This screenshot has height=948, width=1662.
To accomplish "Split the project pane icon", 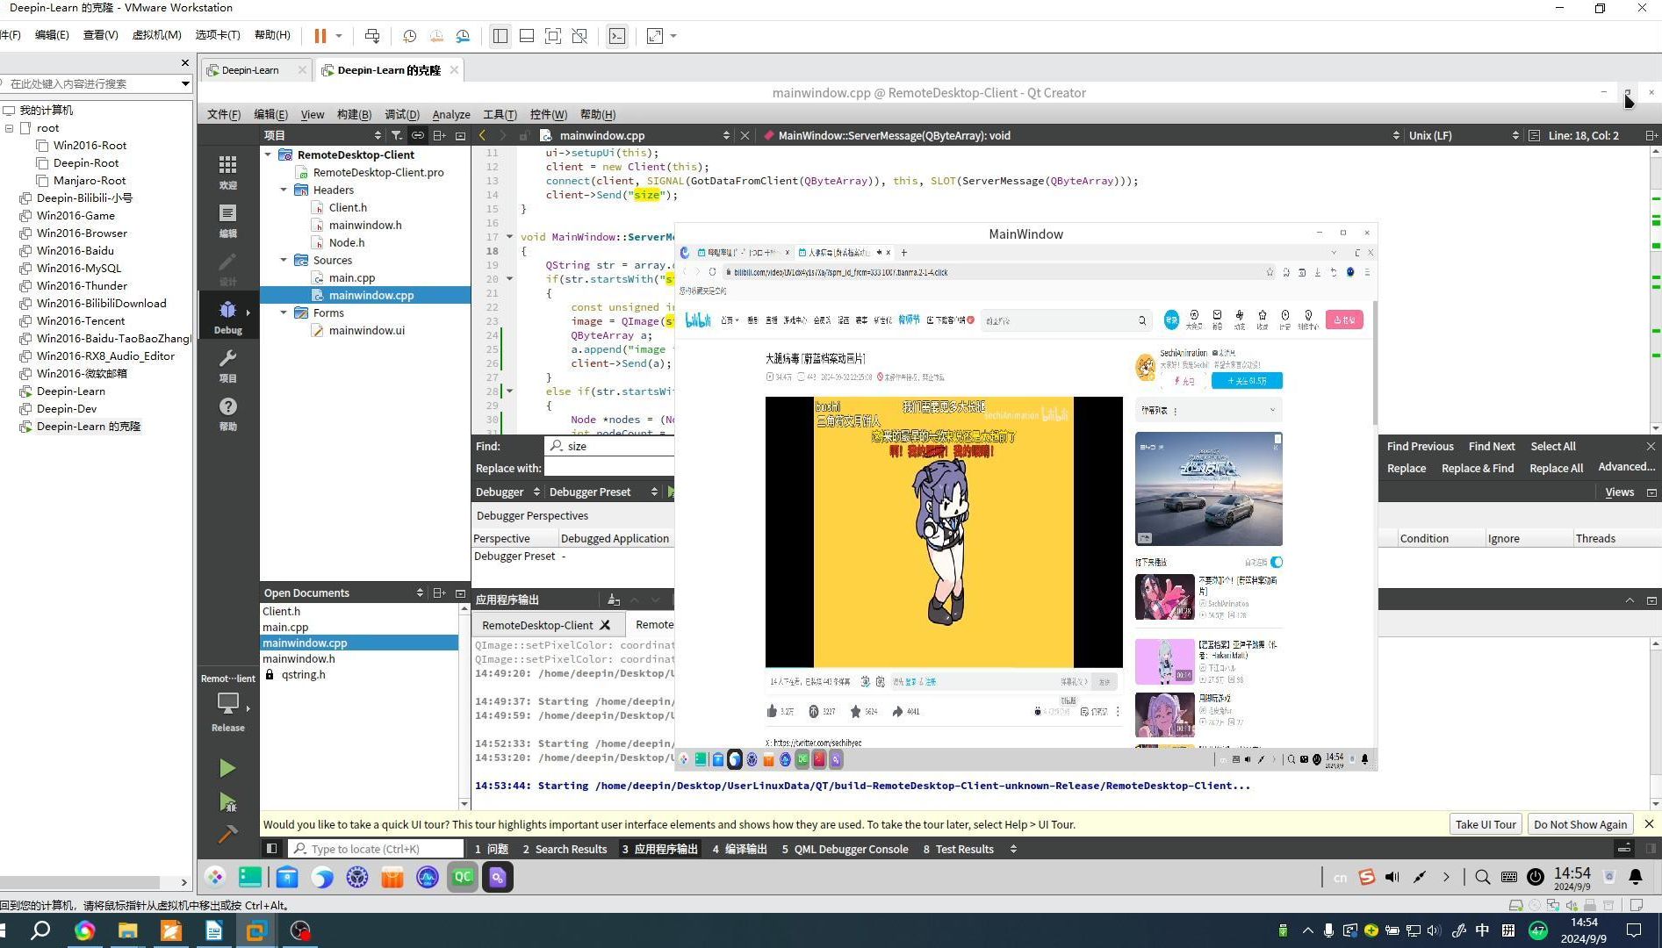I will (439, 135).
